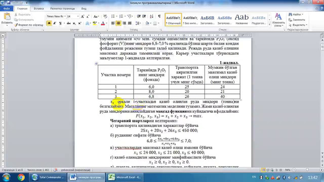This screenshot has width=324, height=182.
Task: Open the font name dropdown Times New Roman
Action: click(65, 16)
